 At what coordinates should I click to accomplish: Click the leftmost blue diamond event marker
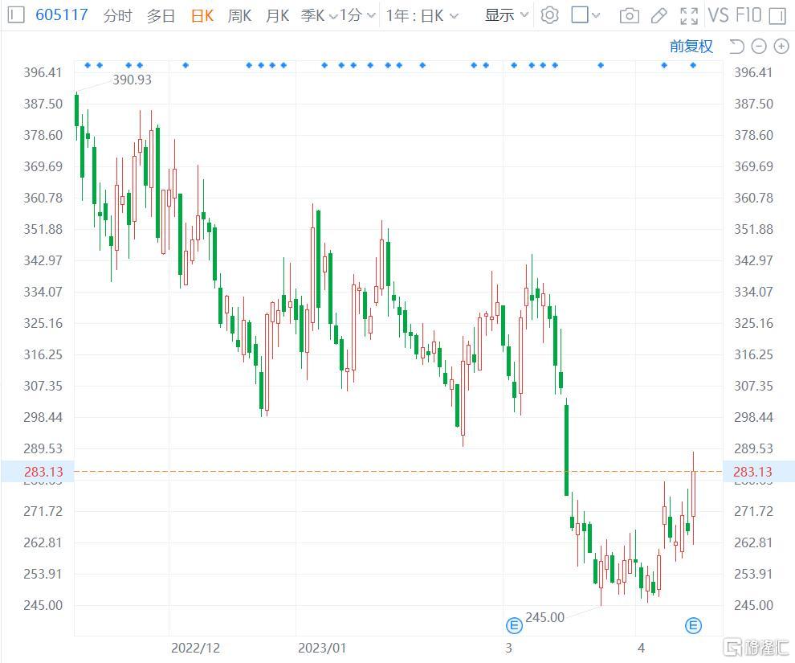88,65
